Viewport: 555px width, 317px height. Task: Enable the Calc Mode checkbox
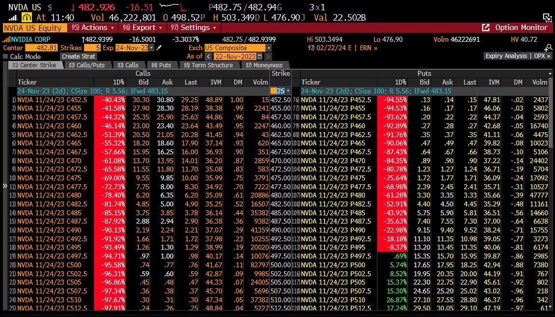tap(4, 57)
